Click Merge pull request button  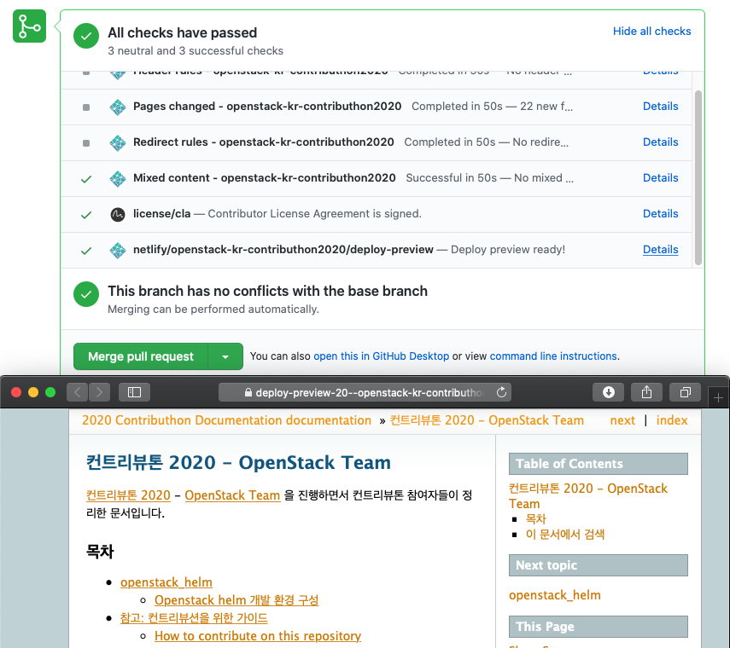click(x=141, y=356)
